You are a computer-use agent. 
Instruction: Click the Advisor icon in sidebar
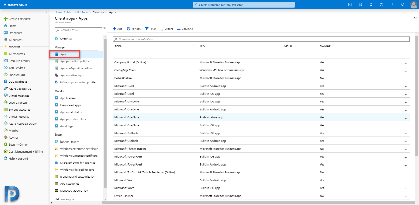(5, 137)
